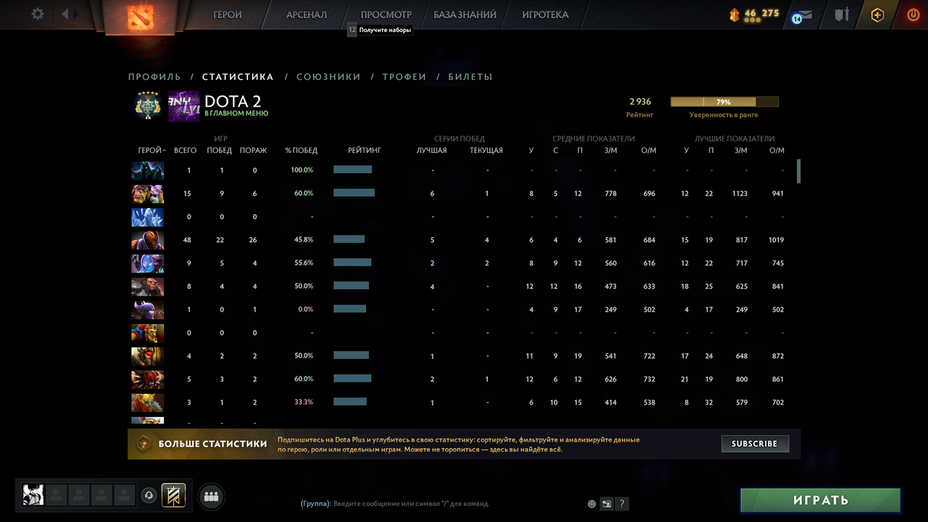Switch to the ПРОФИЛЬ tab

point(154,77)
